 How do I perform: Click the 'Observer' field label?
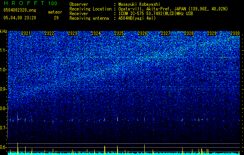tap(79, 4)
